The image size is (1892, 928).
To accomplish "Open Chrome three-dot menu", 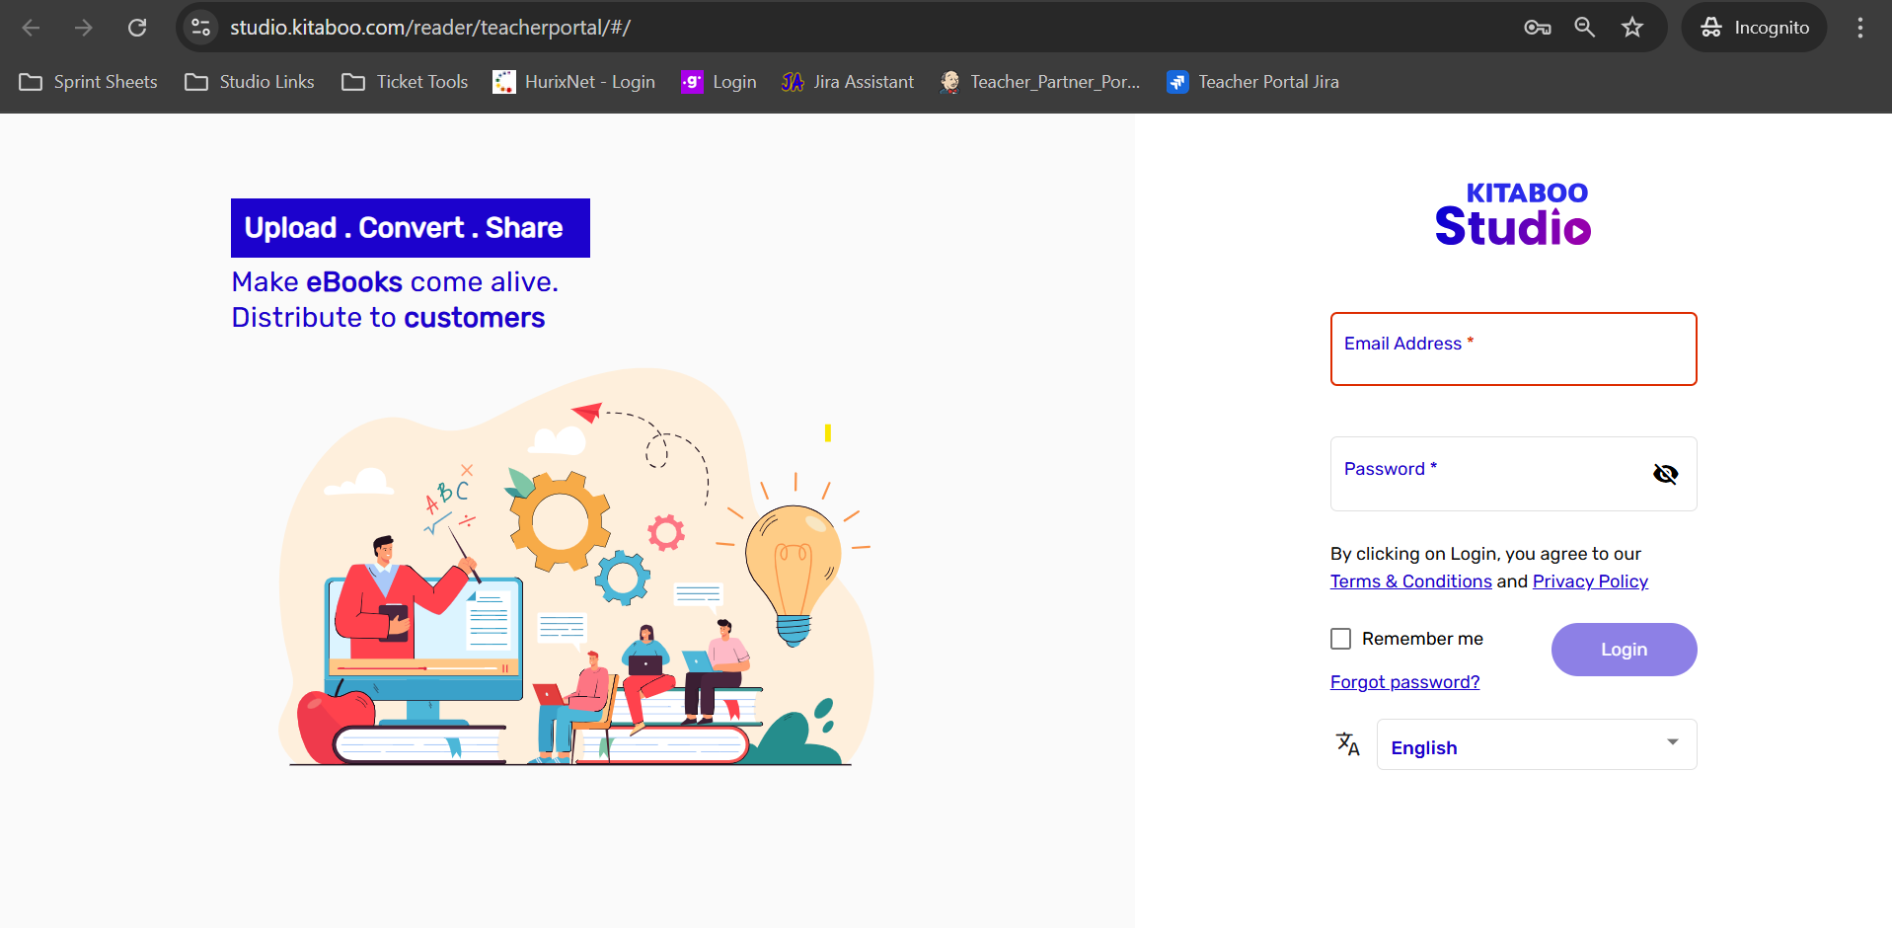I will 1860,28.
